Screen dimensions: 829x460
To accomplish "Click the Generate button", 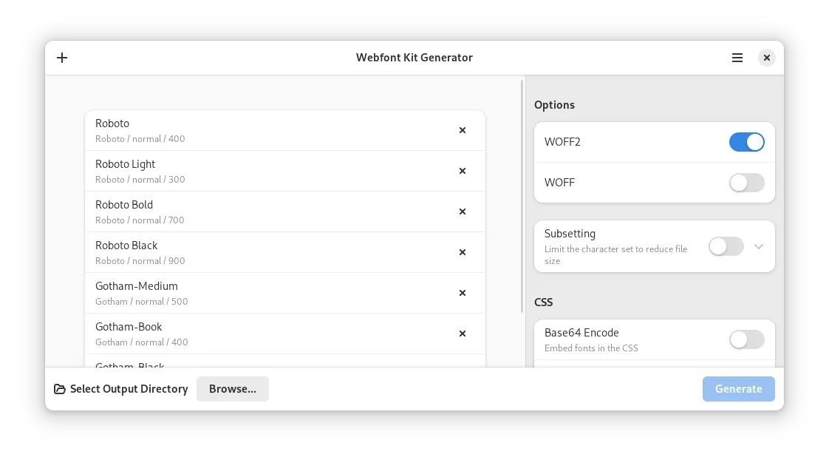I will [x=739, y=389].
